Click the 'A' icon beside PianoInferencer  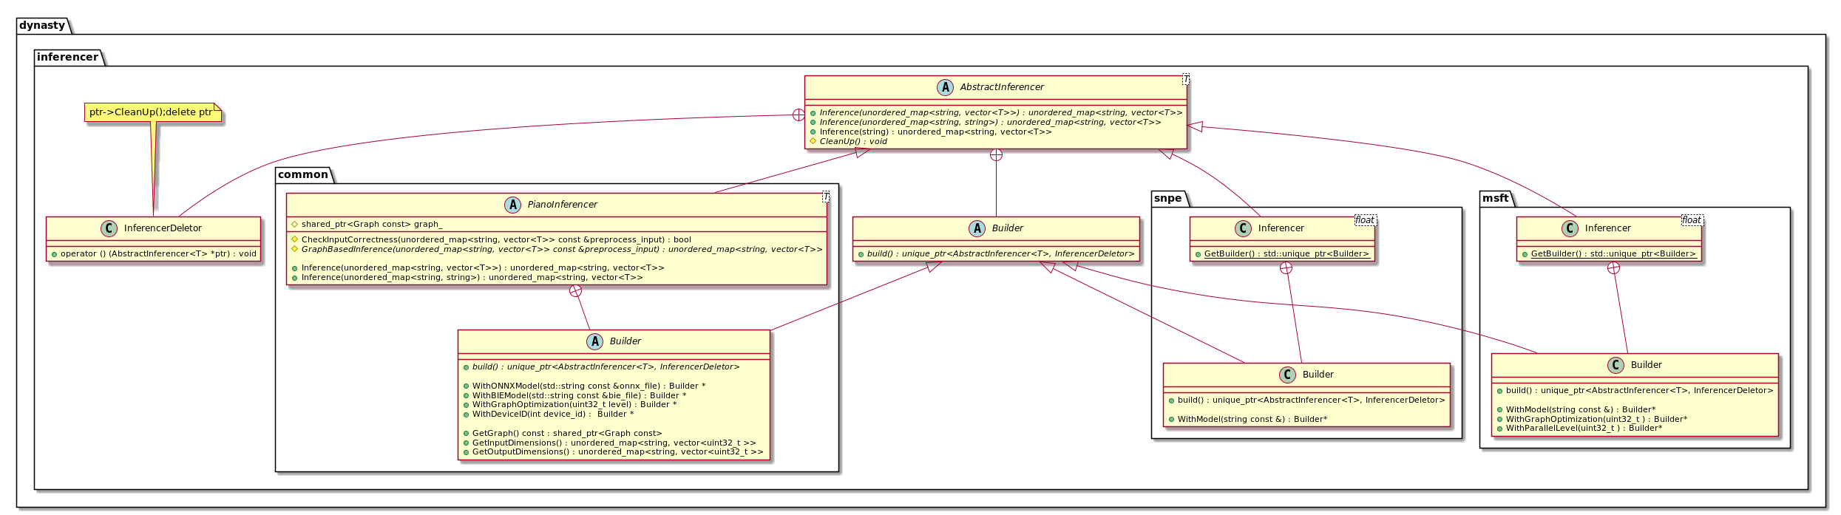click(x=512, y=205)
